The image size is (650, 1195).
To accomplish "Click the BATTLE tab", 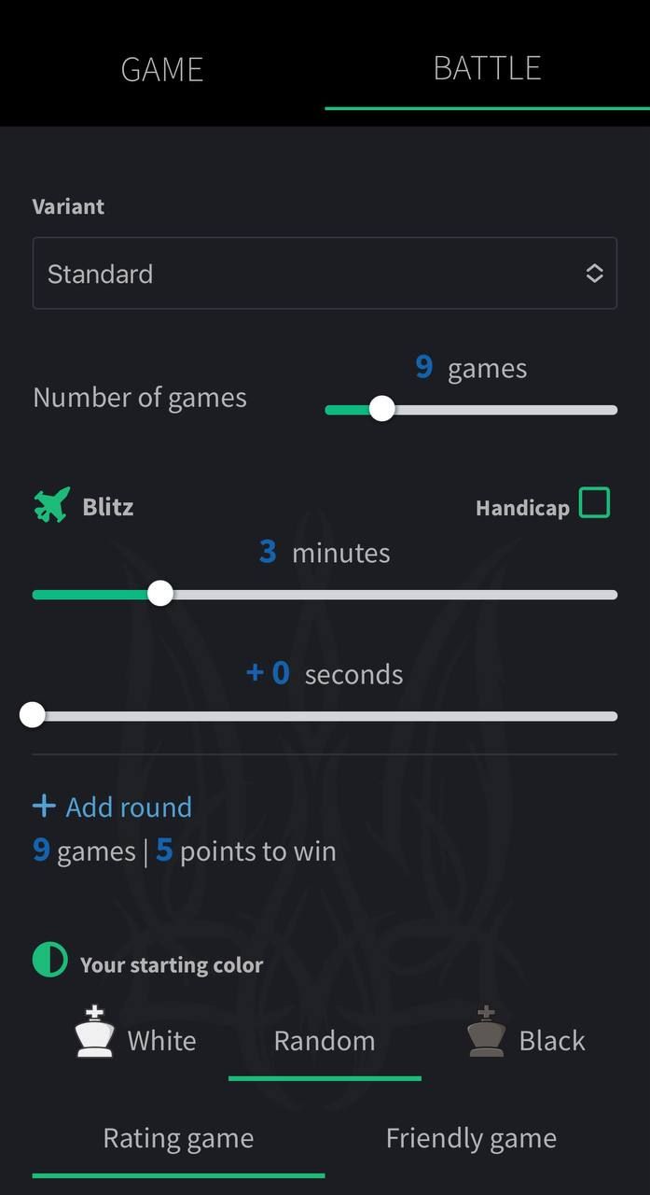I will pyautogui.click(x=487, y=68).
